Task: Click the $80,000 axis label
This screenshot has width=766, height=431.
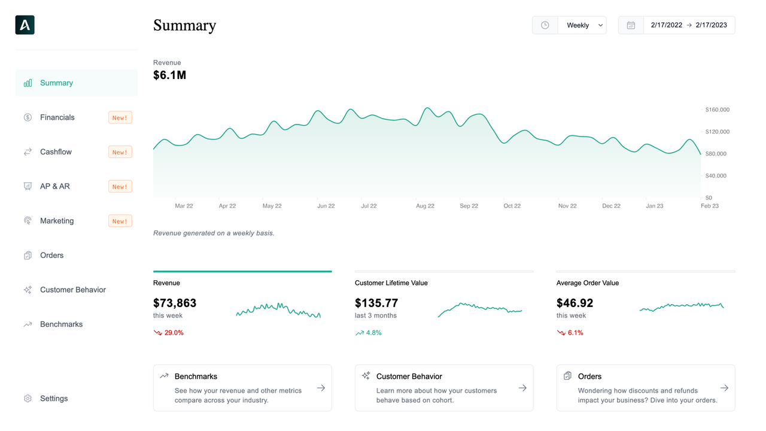Action: pyautogui.click(x=716, y=154)
